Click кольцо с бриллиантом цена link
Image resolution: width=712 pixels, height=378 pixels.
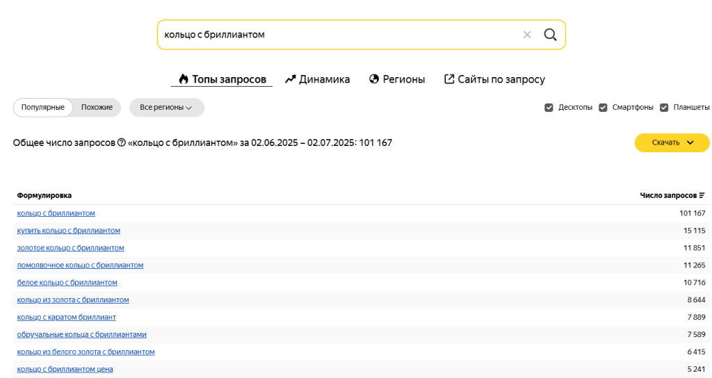click(x=65, y=369)
